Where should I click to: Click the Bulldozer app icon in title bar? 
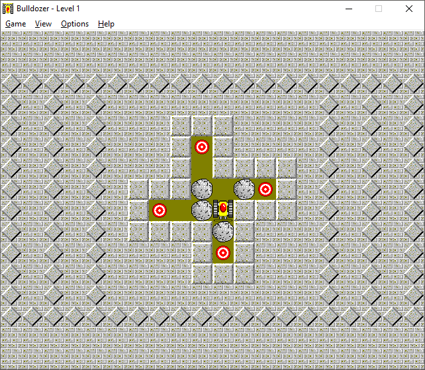(8, 9)
